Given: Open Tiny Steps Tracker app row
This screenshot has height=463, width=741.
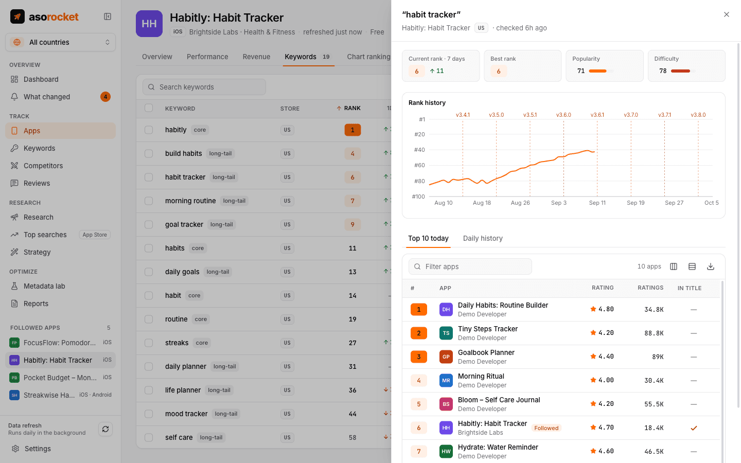Looking at the screenshot, I should coord(561,333).
